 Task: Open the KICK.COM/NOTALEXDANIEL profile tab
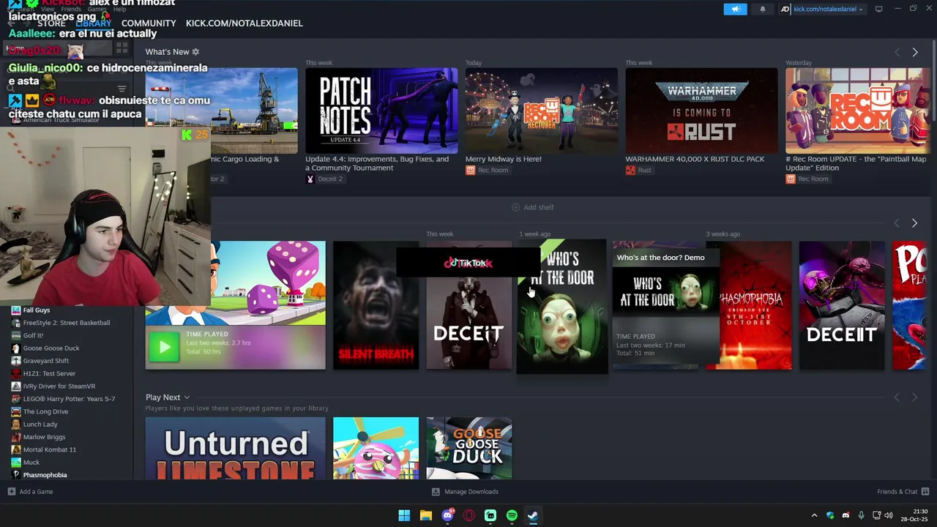tap(244, 23)
